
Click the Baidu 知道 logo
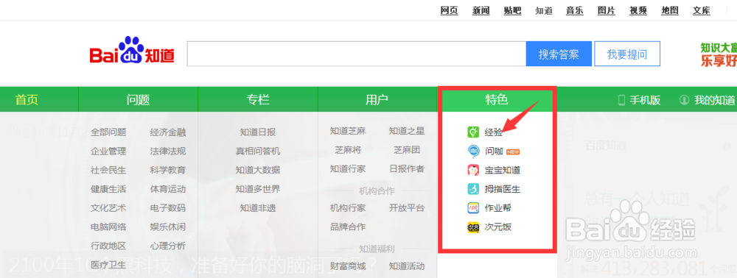(x=132, y=51)
